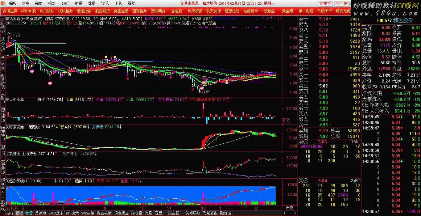Select the 一笑筹码峰 template tab

191,213
